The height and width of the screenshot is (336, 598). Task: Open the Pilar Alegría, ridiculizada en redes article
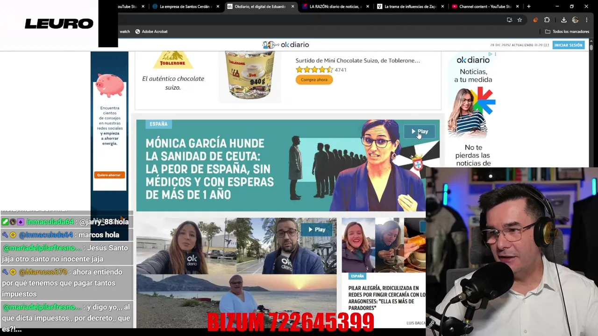[387, 298]
